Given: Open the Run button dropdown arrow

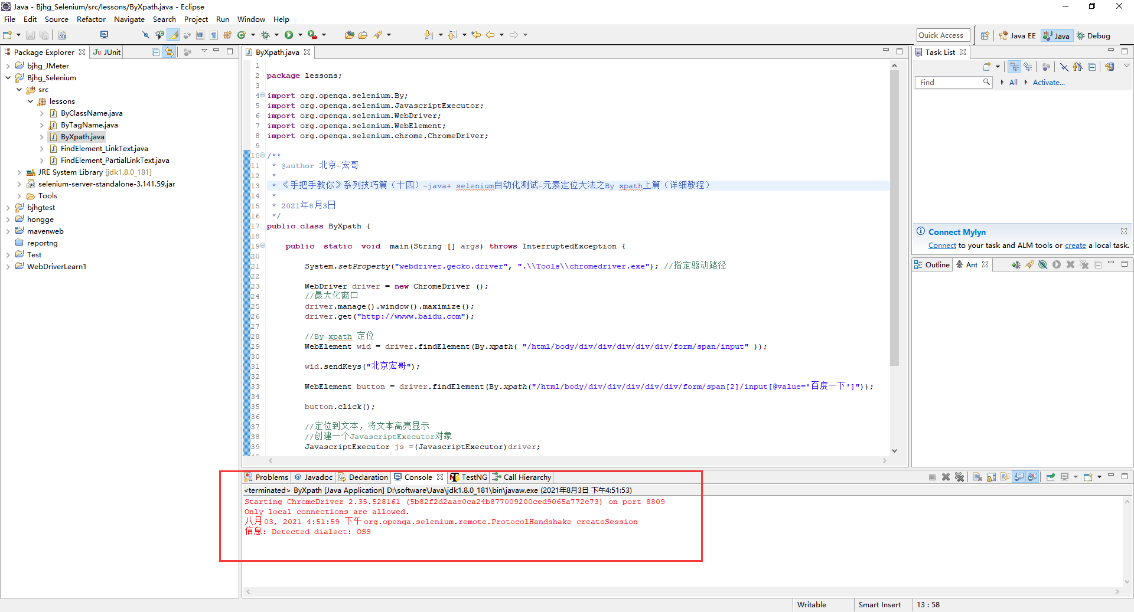Looking at the screenshot, I should (x=299, y=35).
